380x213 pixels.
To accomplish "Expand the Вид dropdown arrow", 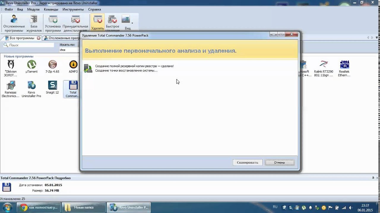I will tap(132, 23).
